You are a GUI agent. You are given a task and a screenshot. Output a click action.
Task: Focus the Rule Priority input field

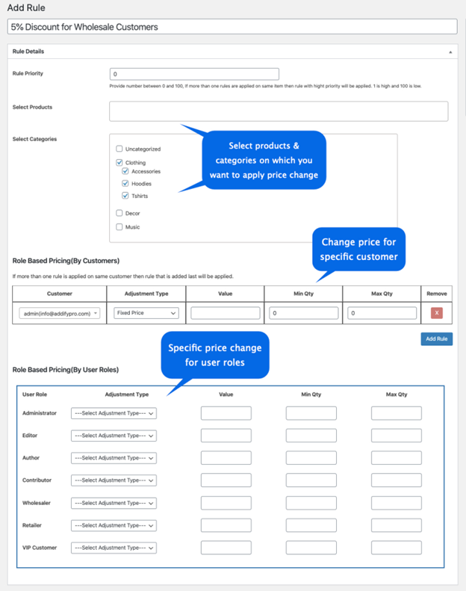tap(194, 74)
